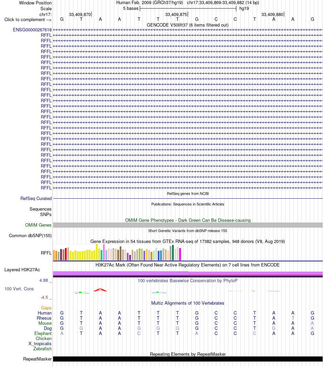Image resolution: width=323 pixels, height=367 pixels.
Task: Click the 100 Vert. Cons label
Action: (x=19, y=289)
